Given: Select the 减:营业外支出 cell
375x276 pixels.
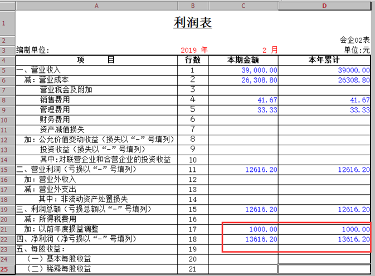Looking at the screenshot, I should pyautogui.click(x=96, y=190).
